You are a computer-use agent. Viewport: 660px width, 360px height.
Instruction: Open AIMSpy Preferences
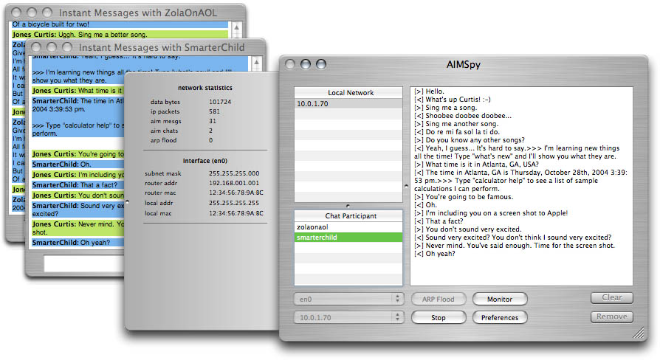[x=500, y=317]
